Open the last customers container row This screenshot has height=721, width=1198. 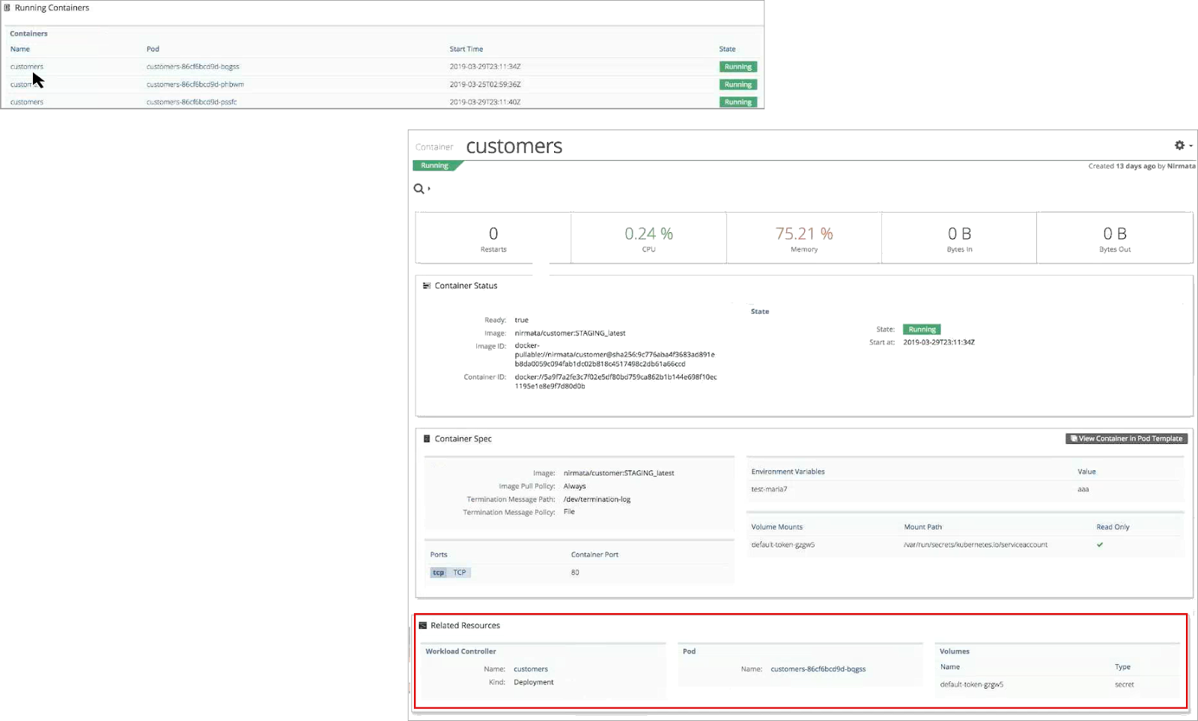pyautogui.click(x=27, y=102)
